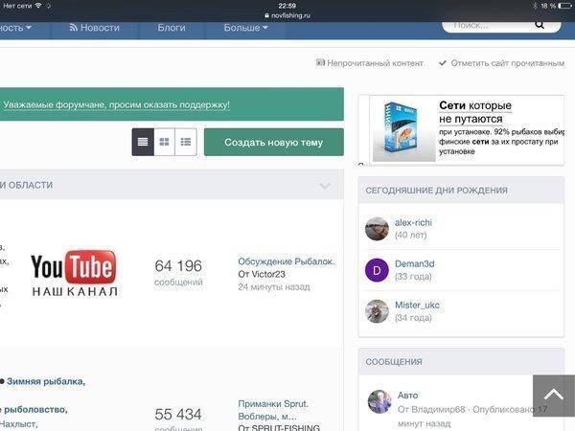This screenshot has height=431, width=575.
Task: Switch to the list view layout icon
Action: coord(143,142)
